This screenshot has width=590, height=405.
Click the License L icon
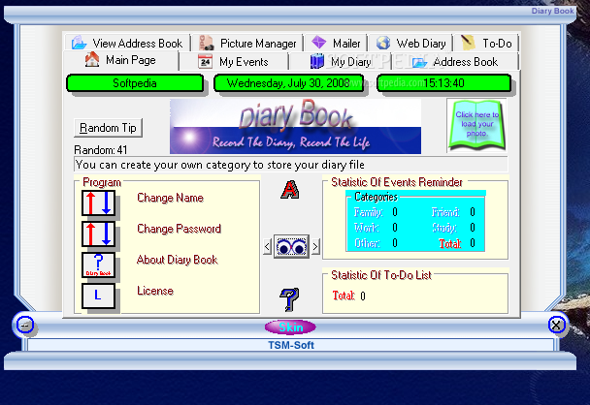(99, 296)
